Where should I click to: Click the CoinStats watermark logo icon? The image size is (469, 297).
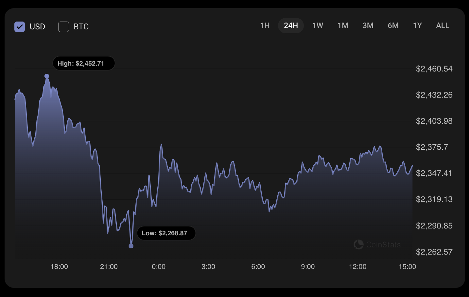(x=358, y=244)
